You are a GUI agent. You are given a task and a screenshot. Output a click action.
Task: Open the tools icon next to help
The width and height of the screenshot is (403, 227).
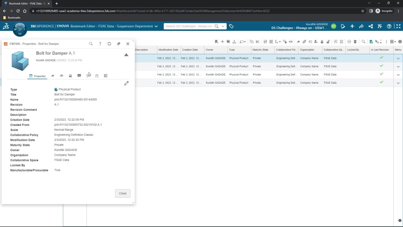pyautogui.click(x=380, y=26)
